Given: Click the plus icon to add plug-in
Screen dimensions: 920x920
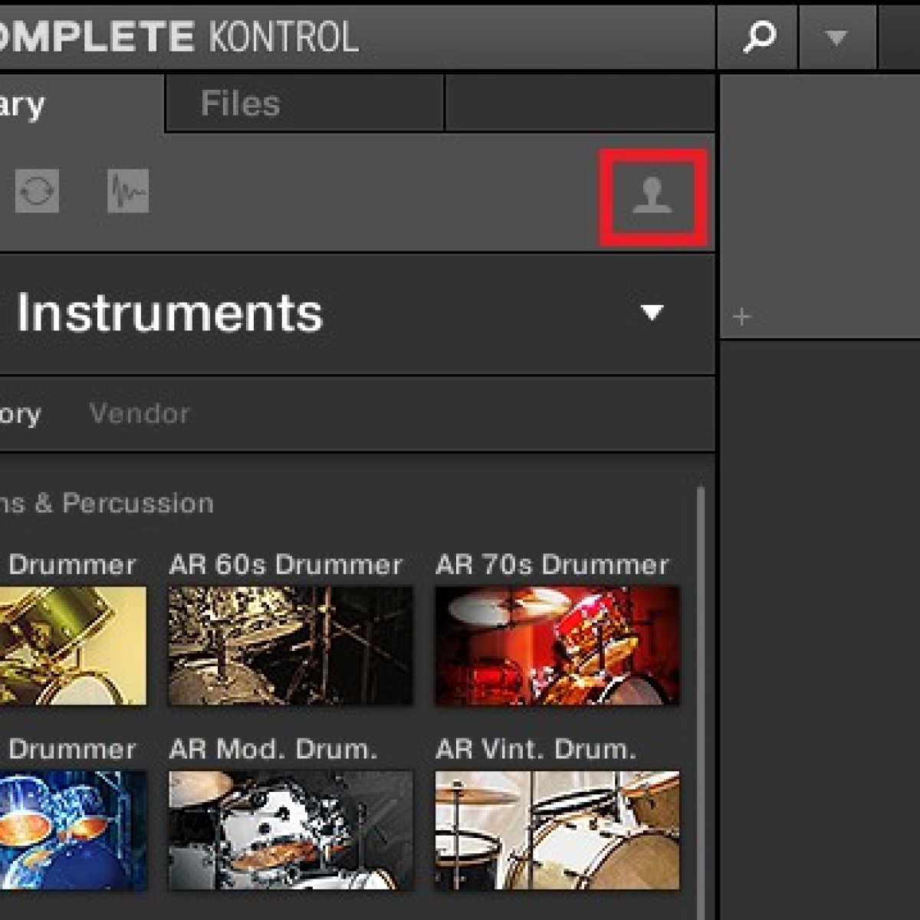Looking at the screenshot, I should [x=741, y=317].
